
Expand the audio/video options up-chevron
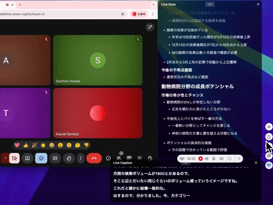[x=5, y=158]
